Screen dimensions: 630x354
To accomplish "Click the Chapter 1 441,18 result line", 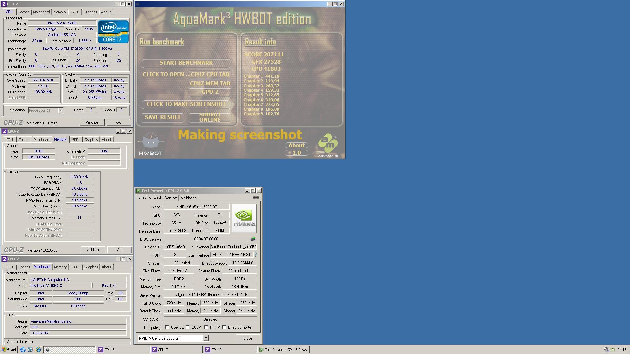I will (262, 76).
